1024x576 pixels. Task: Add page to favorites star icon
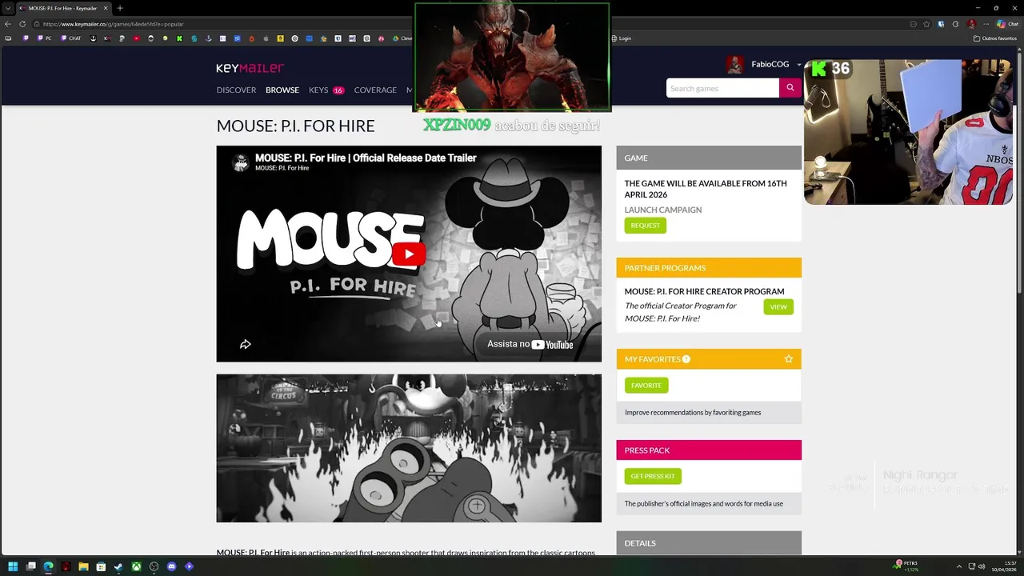926,24
